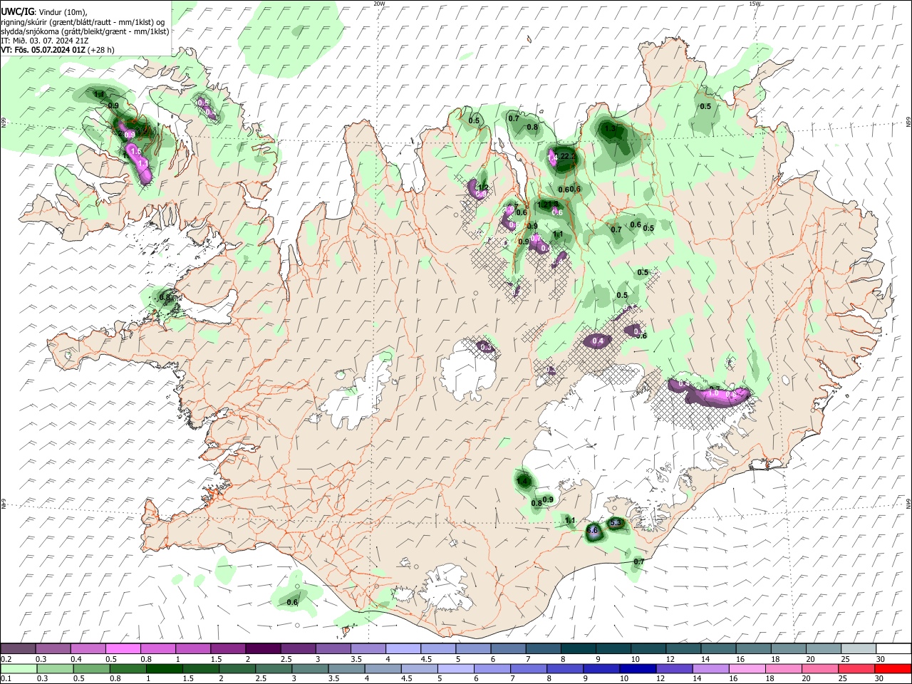Pick the lower scale swatch between 25 and 30
The height and width of the screenshot is (684, 912).
click(856, 668)
